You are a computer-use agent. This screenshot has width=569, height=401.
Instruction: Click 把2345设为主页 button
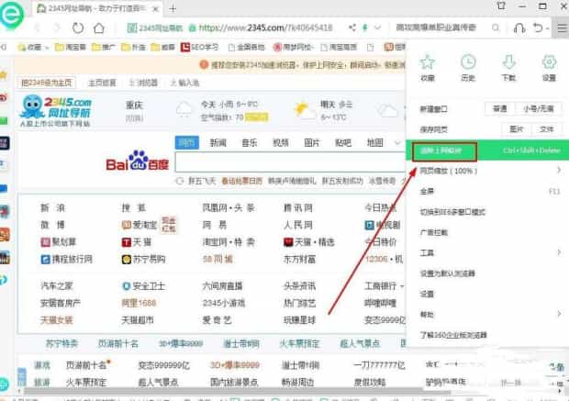(x=47, y=83)
